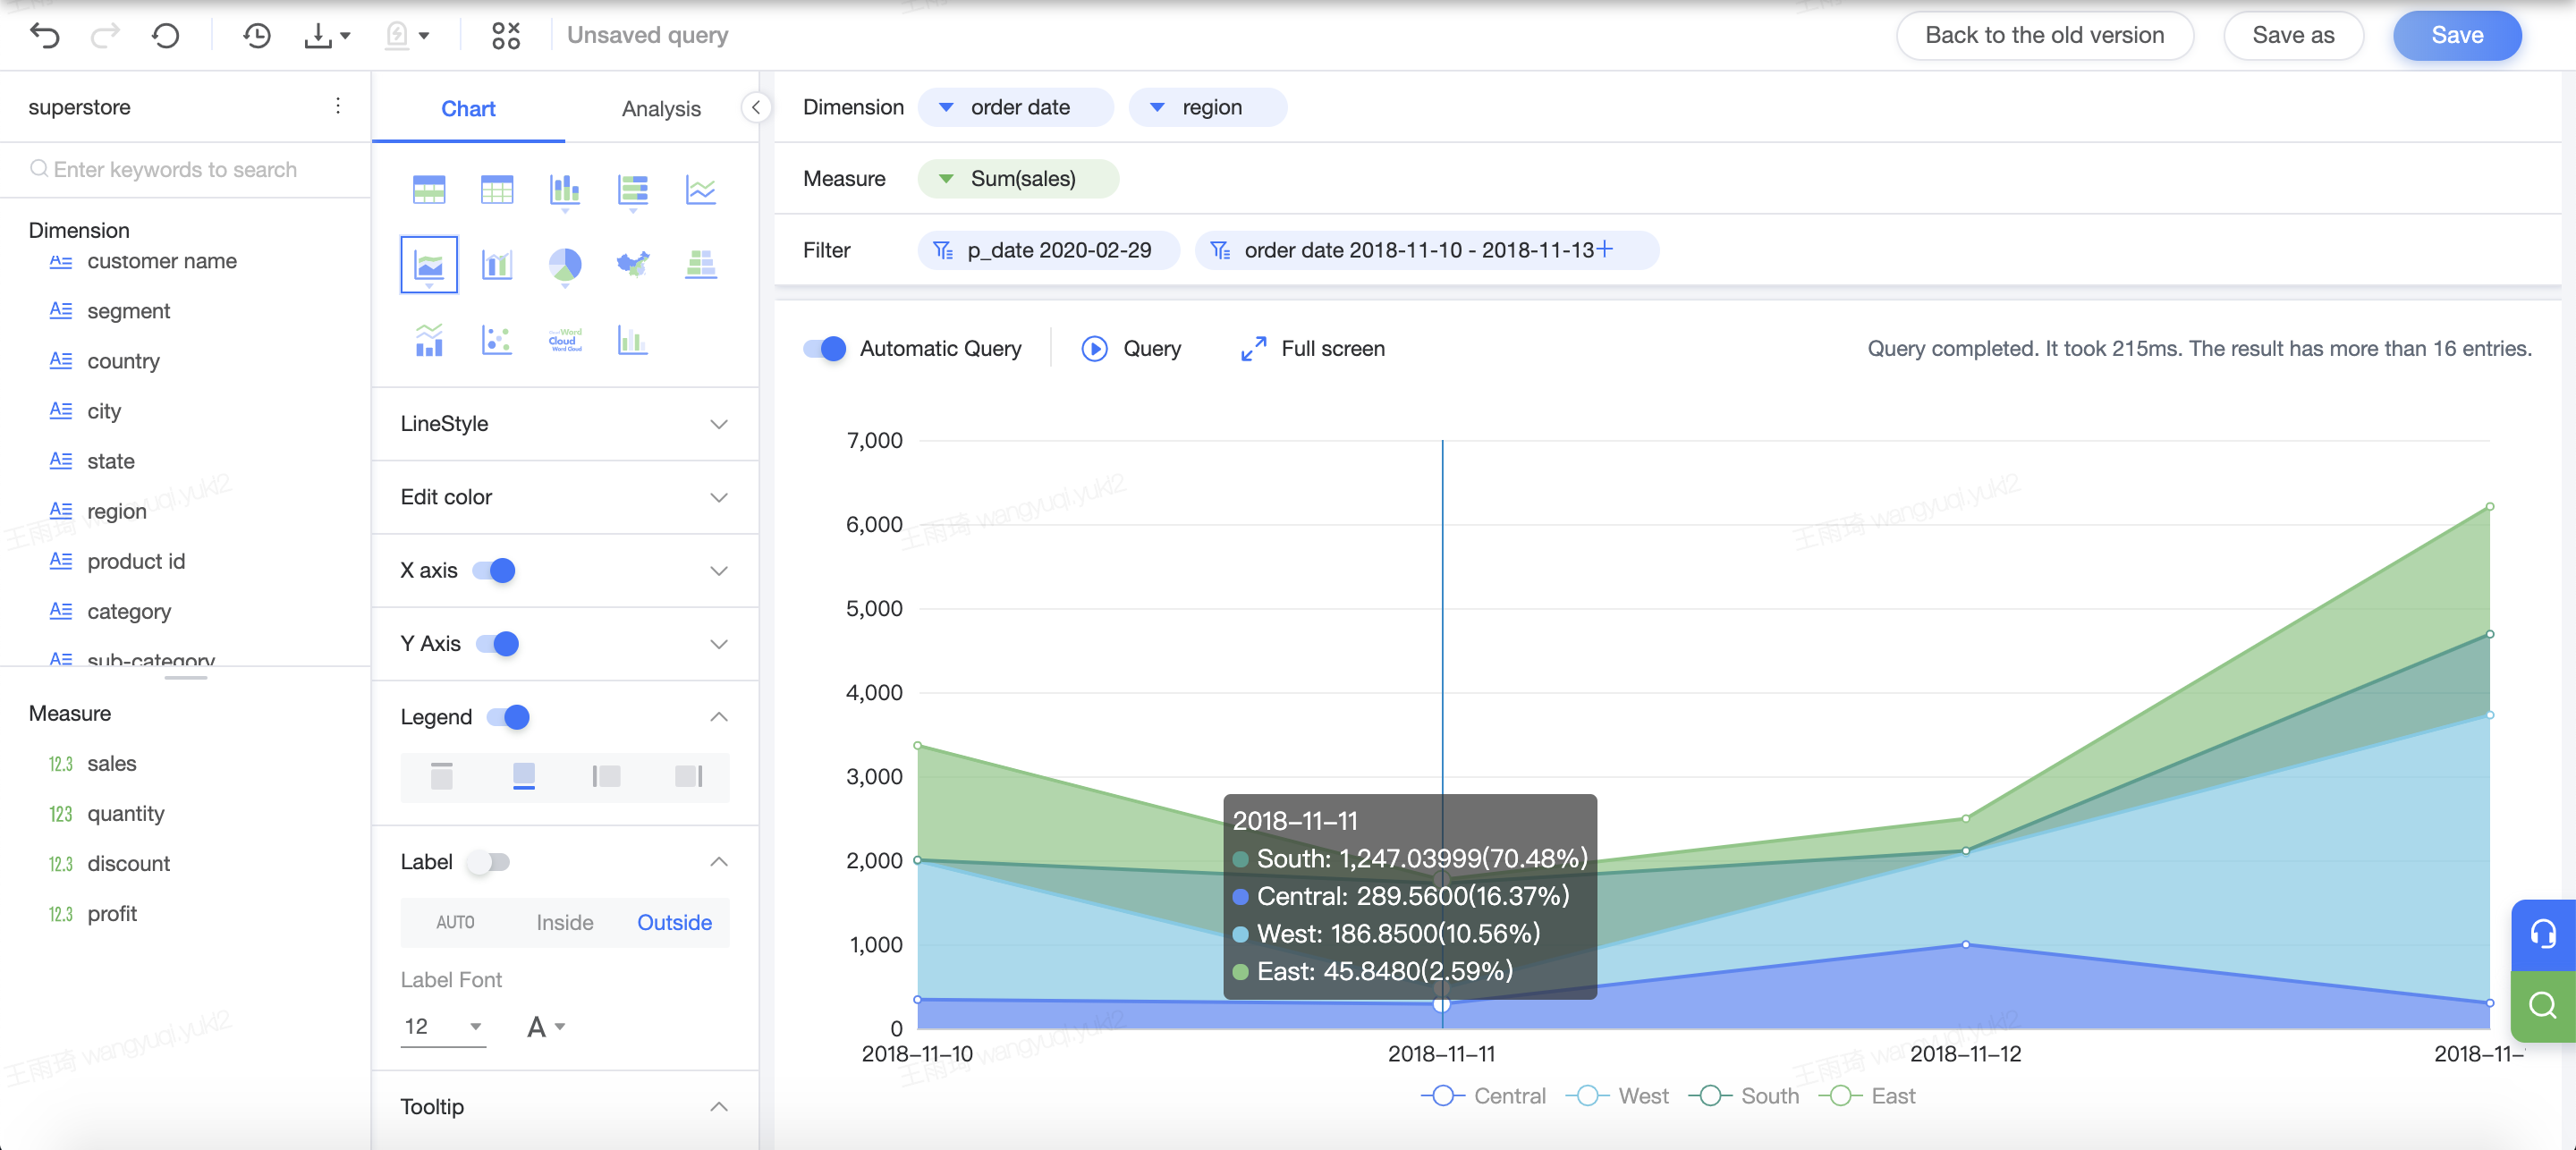Screen dimensions: 2576x1150
Task: Open label font color A dropdown
Action: (546, 1026)
